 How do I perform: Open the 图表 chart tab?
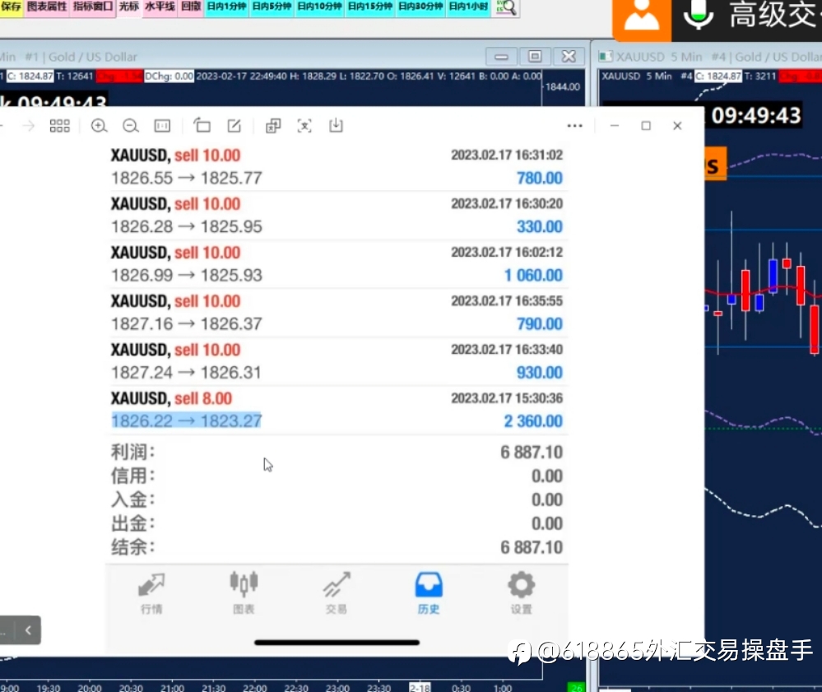(244, 593)
